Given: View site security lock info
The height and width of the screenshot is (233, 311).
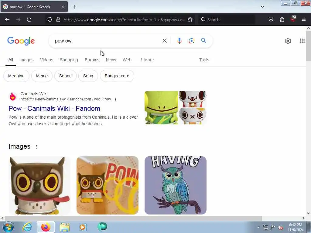Looking at the screenshot, I should click(x=58, y=19).
